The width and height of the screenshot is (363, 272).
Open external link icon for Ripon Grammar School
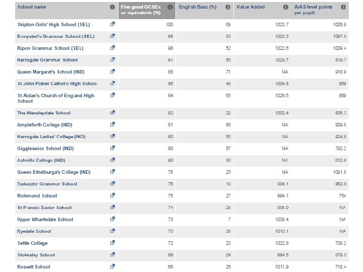pos(112,48)
